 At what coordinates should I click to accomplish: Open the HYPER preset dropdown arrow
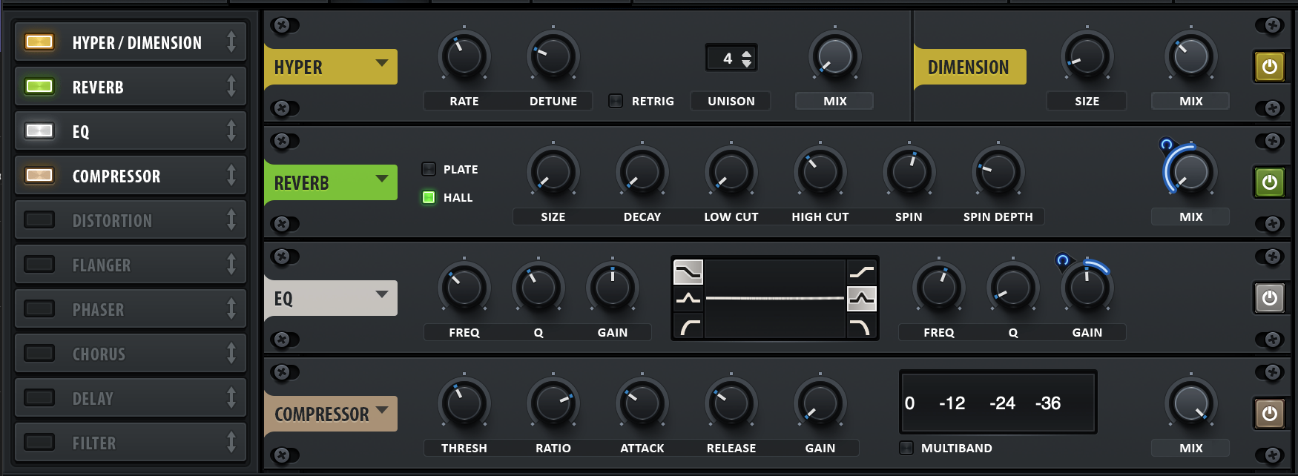tap(382, 63)
